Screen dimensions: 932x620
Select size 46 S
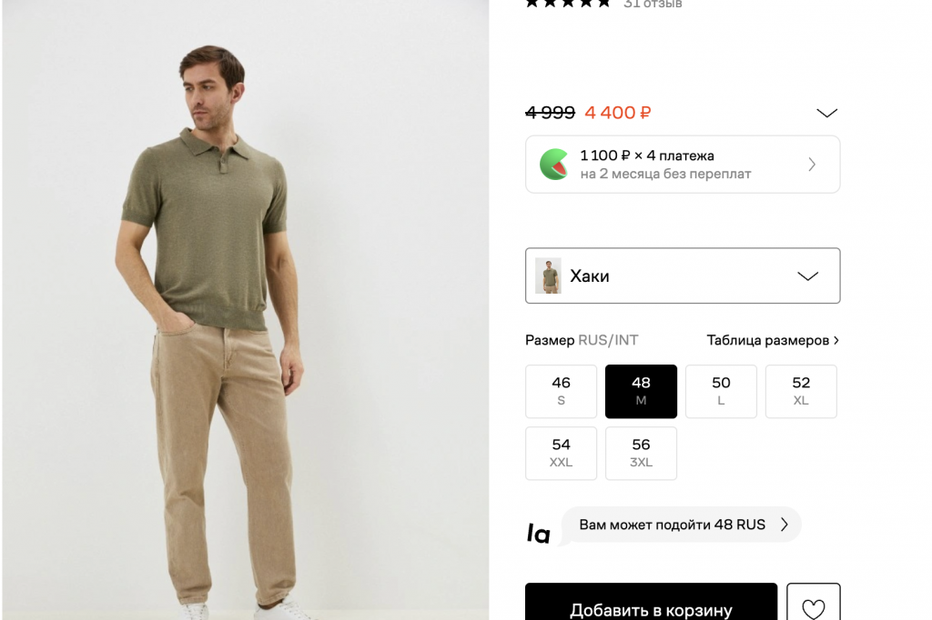[x=561, y=391]
